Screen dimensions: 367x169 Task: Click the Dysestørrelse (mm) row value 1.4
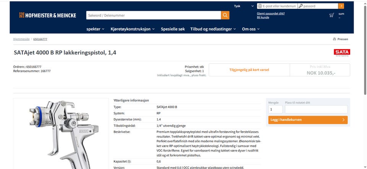159,119
